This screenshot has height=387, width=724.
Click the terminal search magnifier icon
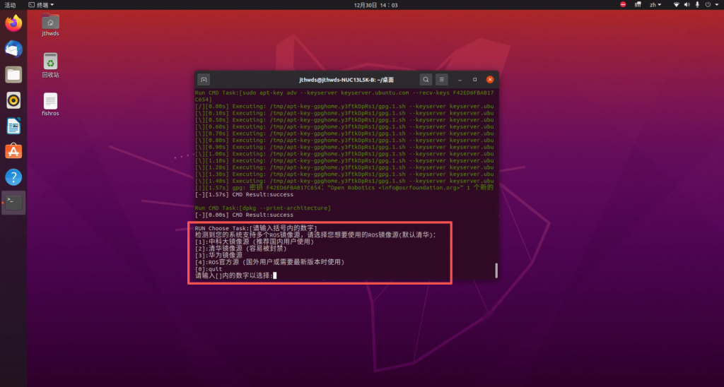425,80
